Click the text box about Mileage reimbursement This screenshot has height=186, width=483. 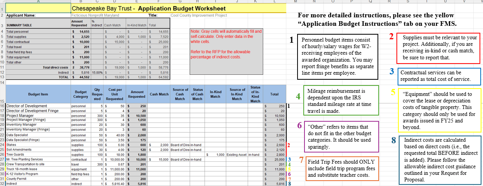pos(341,101)
